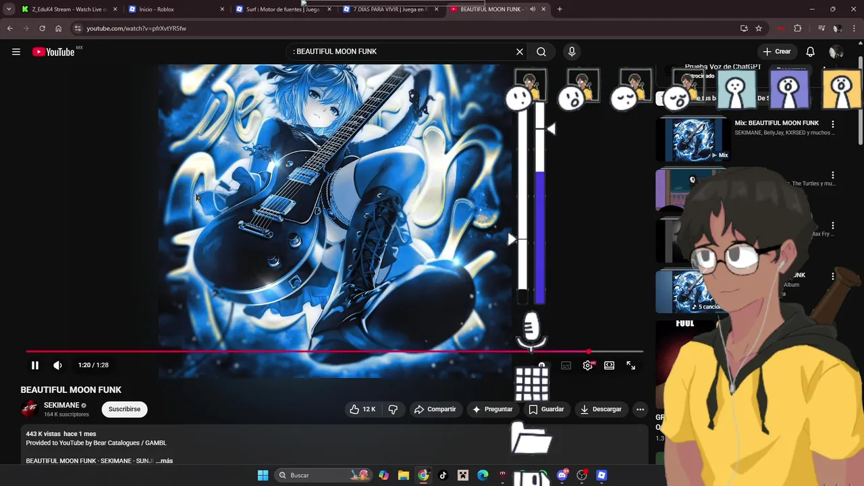Image resolution: width=864 pixels, height=486 pixels.
Task: Go back in the browser
Action: (x=9, y=28)
